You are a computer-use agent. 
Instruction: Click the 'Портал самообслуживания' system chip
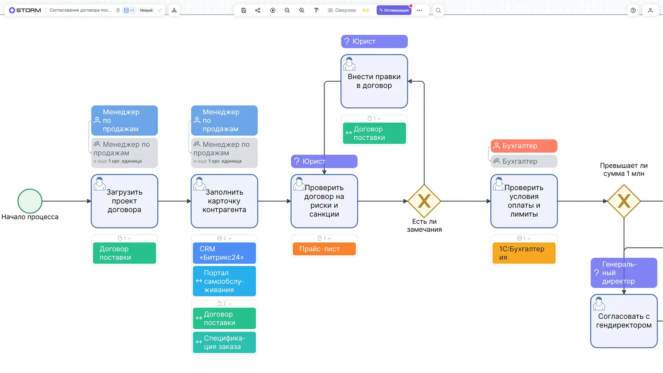(224, 281)
